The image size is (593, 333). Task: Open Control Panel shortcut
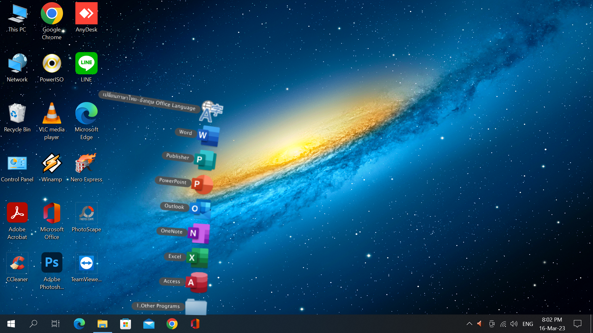tap(17, 168)
